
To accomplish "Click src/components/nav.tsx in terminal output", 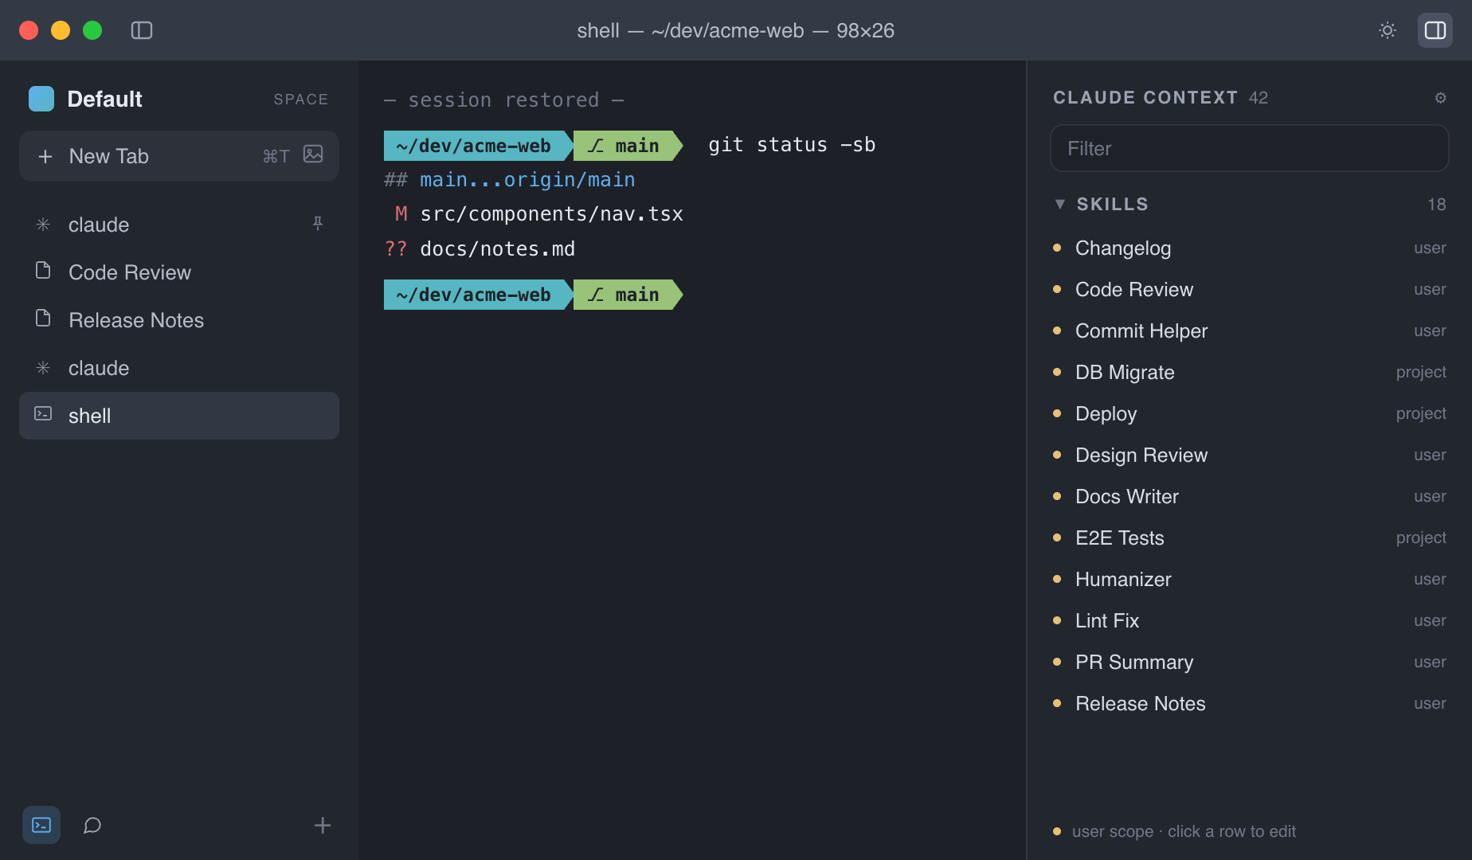I will [551, 214].
